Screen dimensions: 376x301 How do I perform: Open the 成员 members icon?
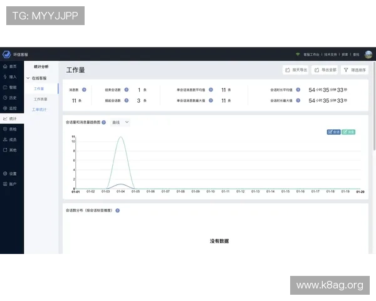click(x=5, y=140)
